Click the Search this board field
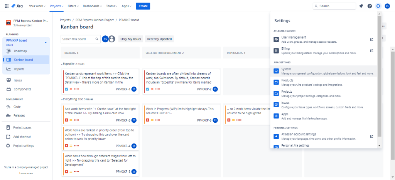 pos(81,39)
